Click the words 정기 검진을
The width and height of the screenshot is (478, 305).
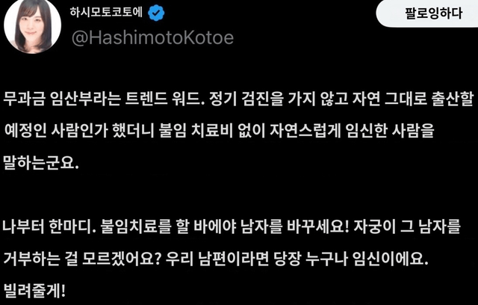coord(246,99)
